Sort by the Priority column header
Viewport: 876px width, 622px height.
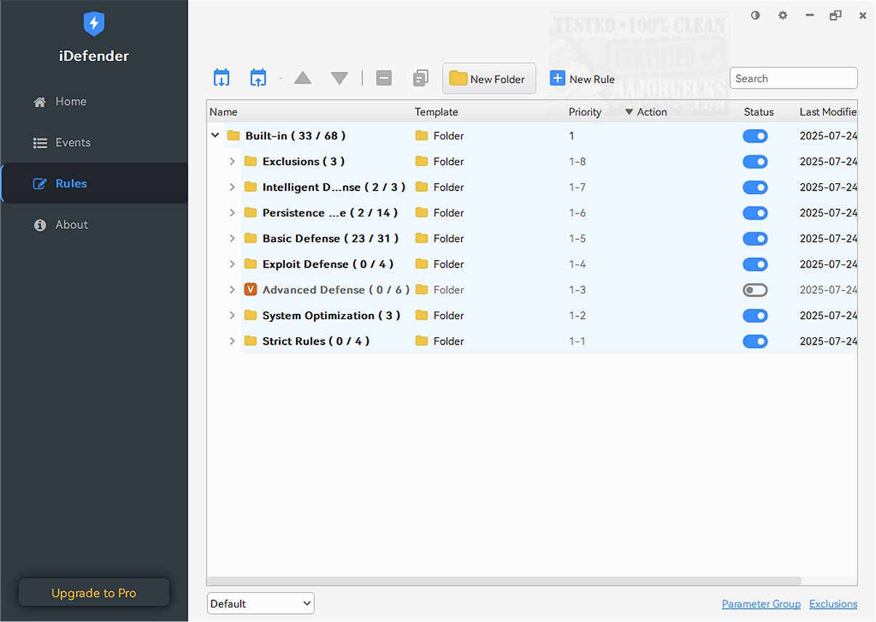pyautogui.click(x=585, y=112)
